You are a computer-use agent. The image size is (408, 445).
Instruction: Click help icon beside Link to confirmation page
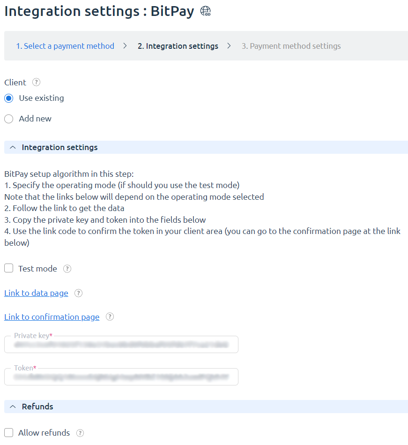point(110,317)
